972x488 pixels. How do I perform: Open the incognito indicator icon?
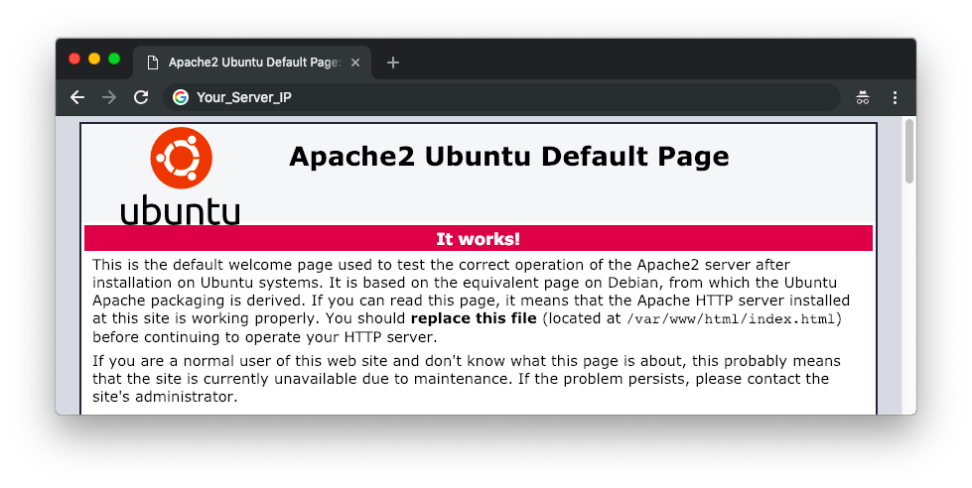[862, 97]
